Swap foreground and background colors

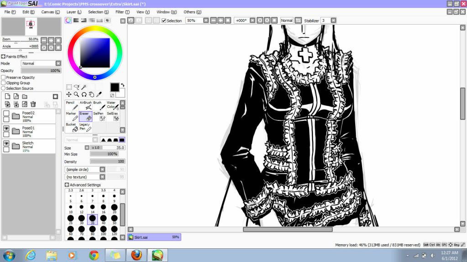coord(122,85)
